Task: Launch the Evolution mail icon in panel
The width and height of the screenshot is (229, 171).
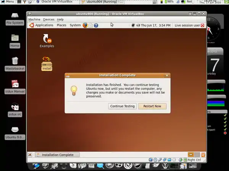Action: pyautogui.click(x=90, y=25)
